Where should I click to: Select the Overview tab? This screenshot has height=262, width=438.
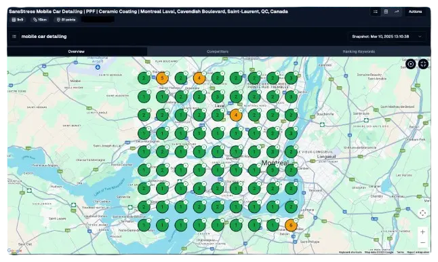[76, 52]
